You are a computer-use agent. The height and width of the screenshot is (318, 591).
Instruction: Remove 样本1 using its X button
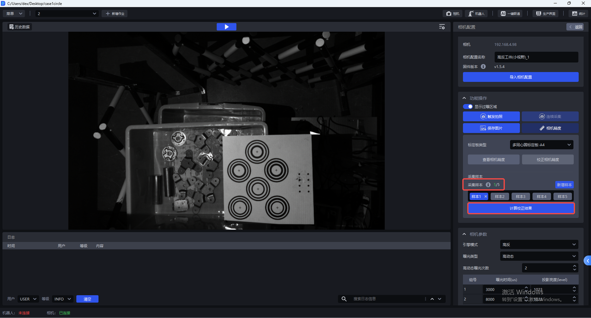coord(485,196)
